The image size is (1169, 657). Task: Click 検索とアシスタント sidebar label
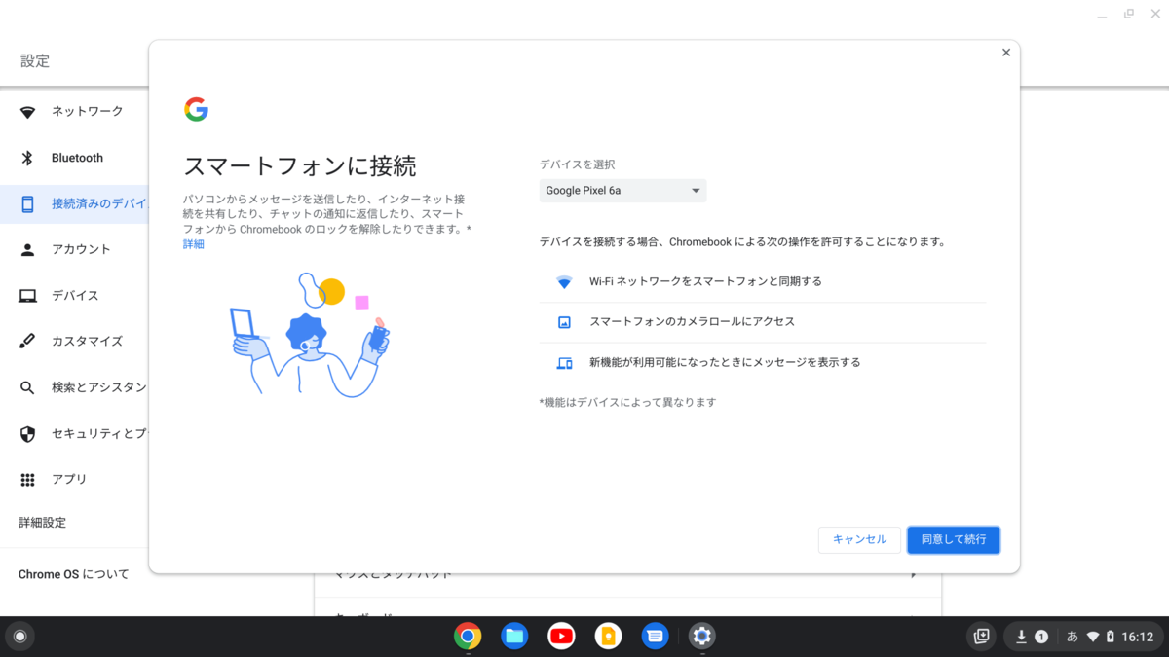click(99, 387)
